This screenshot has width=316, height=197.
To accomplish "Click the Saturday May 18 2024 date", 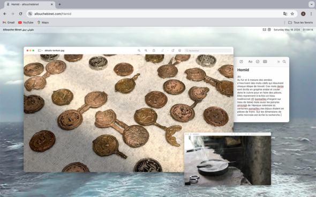I will click(x=287, y=29).
